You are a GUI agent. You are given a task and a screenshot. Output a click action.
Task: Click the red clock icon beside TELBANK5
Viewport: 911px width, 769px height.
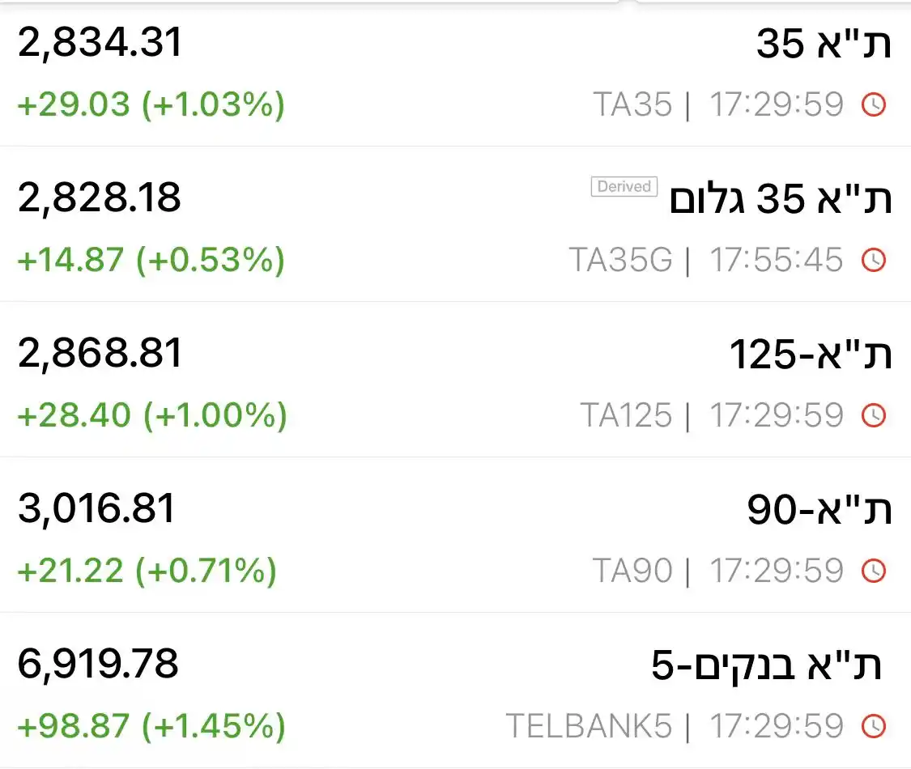(x=873, y=726)
